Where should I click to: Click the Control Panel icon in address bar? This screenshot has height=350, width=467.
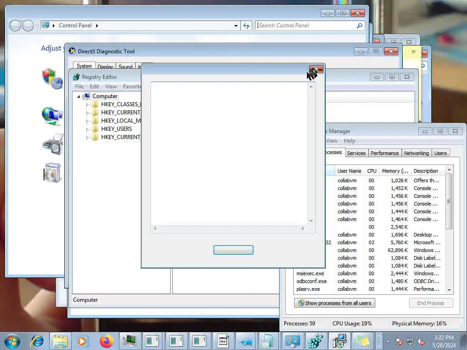coord(46,26)
